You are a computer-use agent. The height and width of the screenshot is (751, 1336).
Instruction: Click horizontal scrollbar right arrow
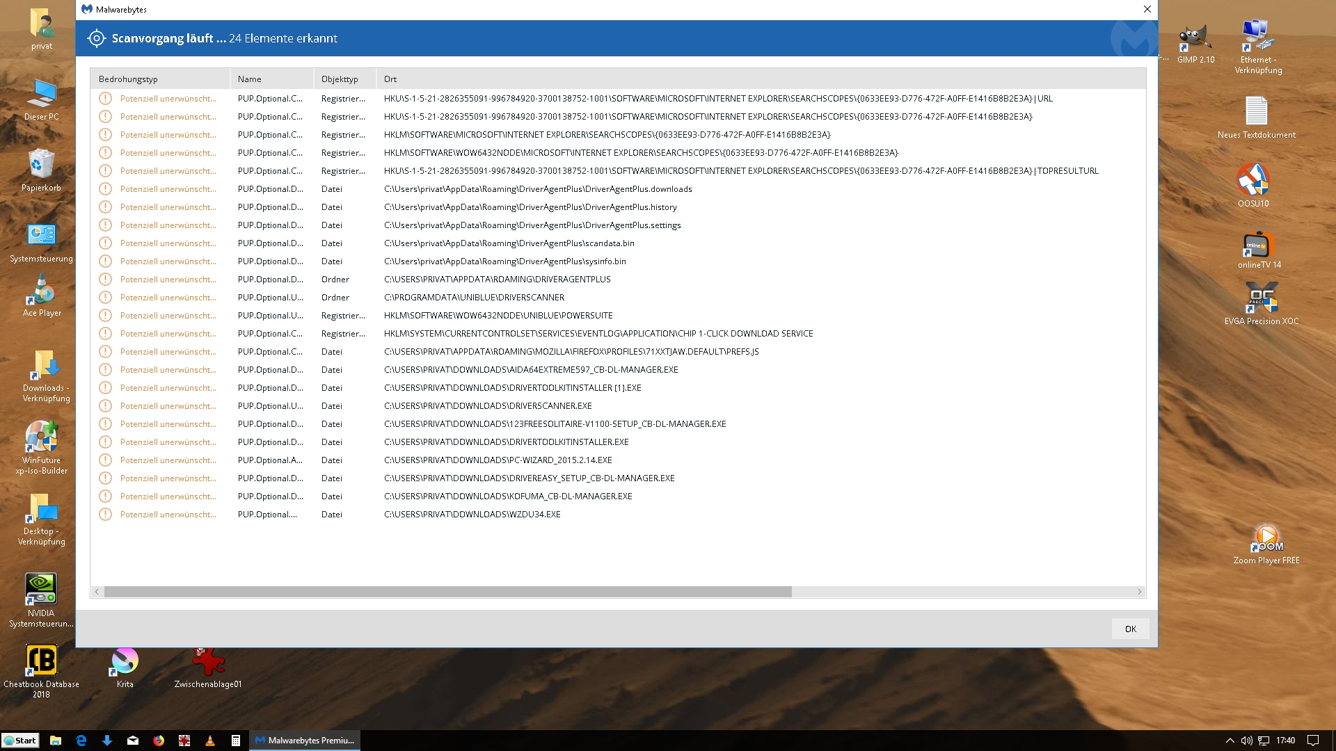coord(1139,592)
